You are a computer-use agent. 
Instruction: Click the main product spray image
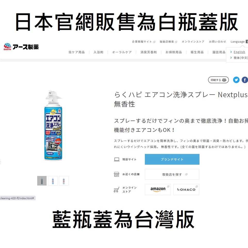point(53,126)
